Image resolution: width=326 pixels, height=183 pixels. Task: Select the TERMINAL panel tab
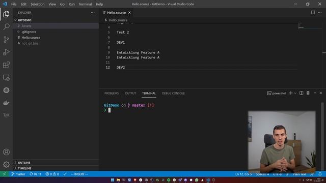149,94
